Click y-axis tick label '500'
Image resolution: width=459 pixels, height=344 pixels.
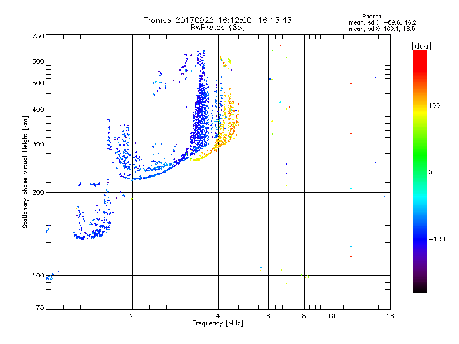coord(38,83)
